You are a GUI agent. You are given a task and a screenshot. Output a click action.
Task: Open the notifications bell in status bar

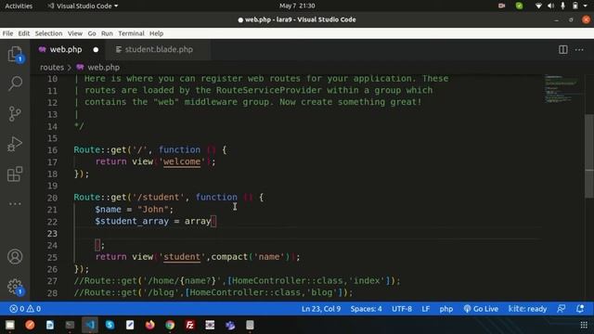point(580,309)
